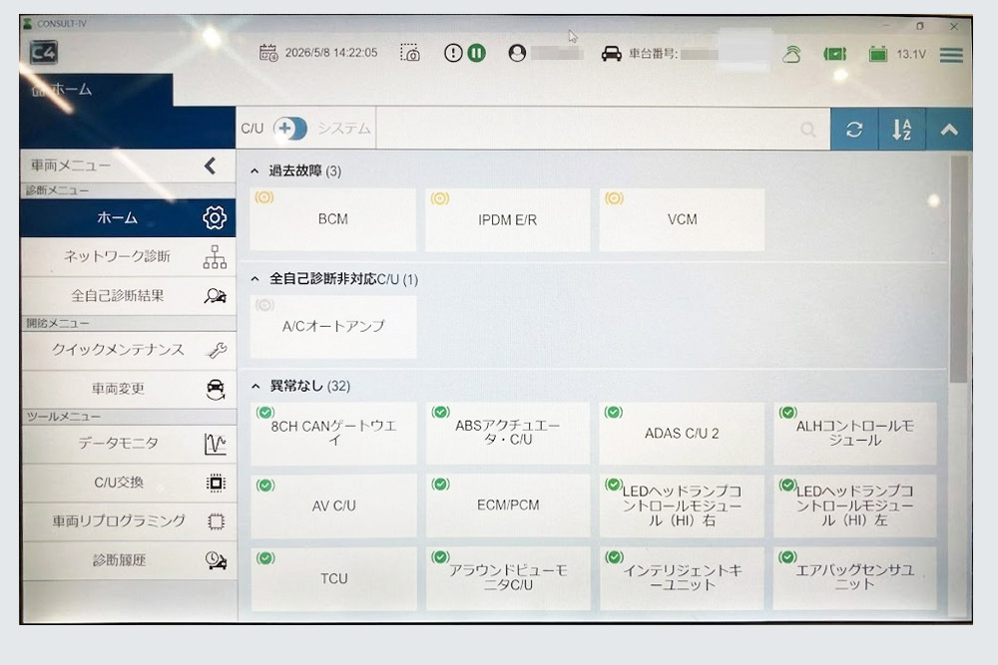This screenshot has height=665, width=998.
Task: Click the ホーム tab at top left
Action: coord(96,90)
